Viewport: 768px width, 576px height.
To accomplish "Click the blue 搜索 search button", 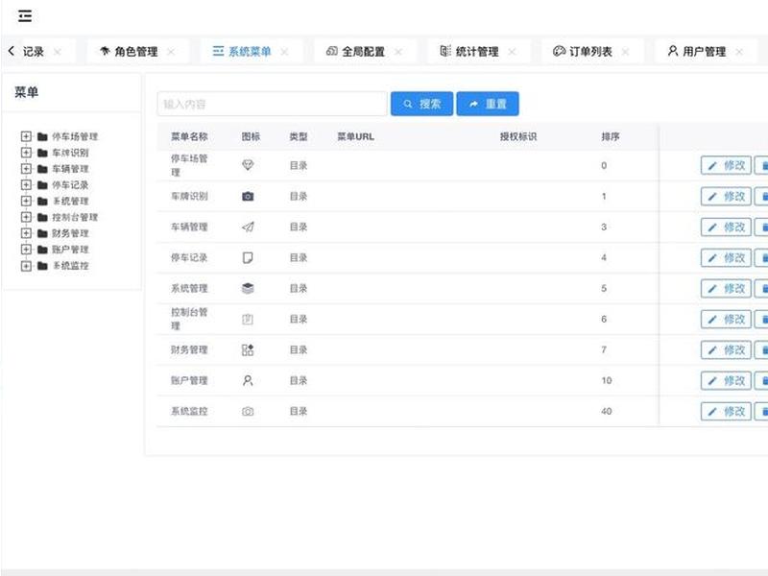I will pos(421,104).
